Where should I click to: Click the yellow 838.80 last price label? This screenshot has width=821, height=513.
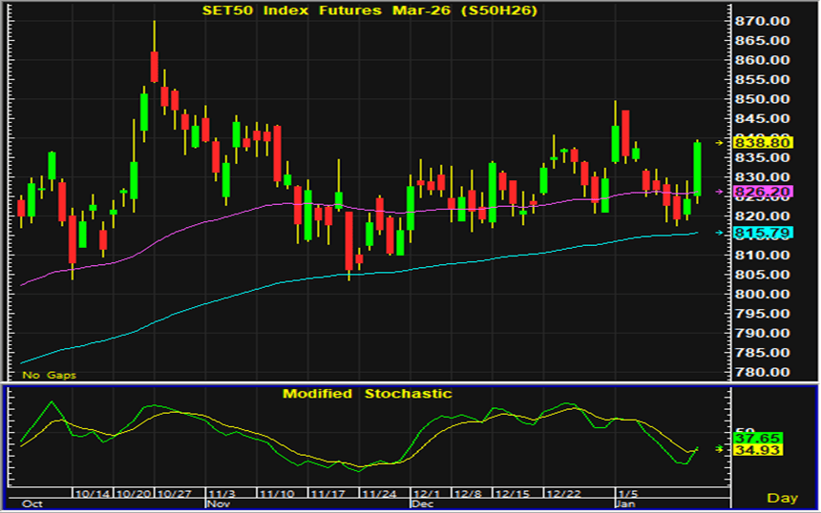coord(762,142)
